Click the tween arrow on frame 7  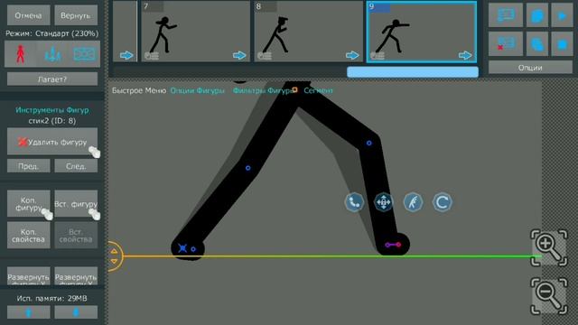[239, 55]
